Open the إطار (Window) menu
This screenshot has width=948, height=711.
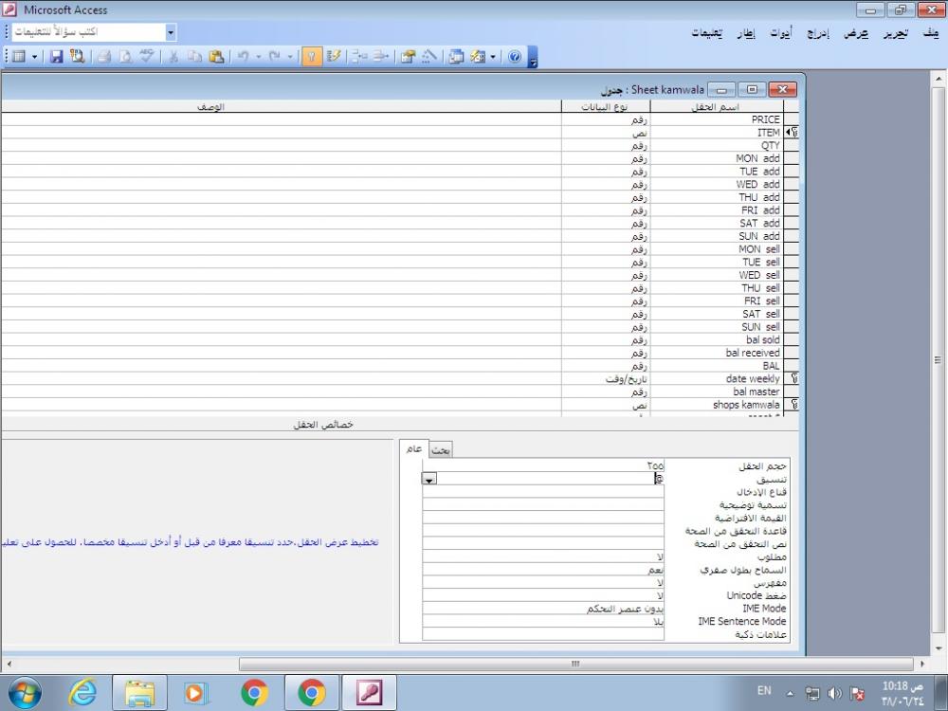[745, 32]
